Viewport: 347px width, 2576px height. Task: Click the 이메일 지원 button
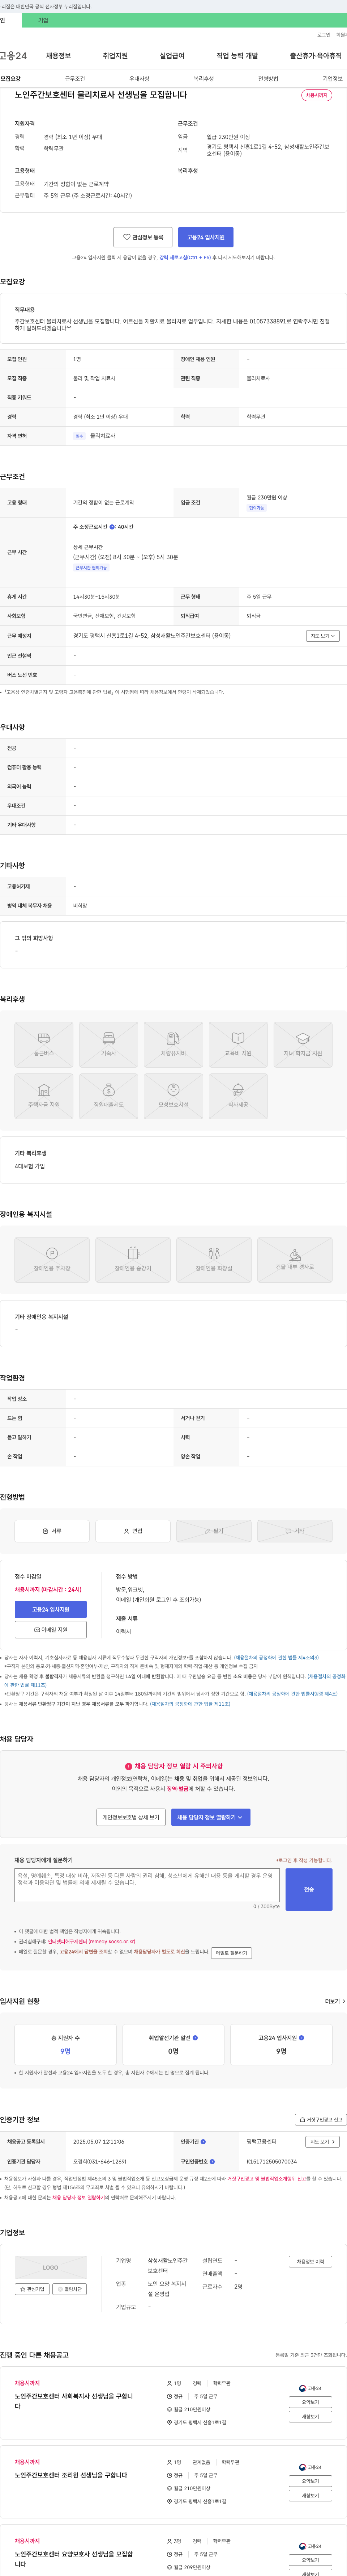(x=51, y=1630)
